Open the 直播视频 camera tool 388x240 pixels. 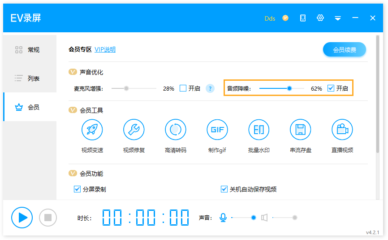342,130
